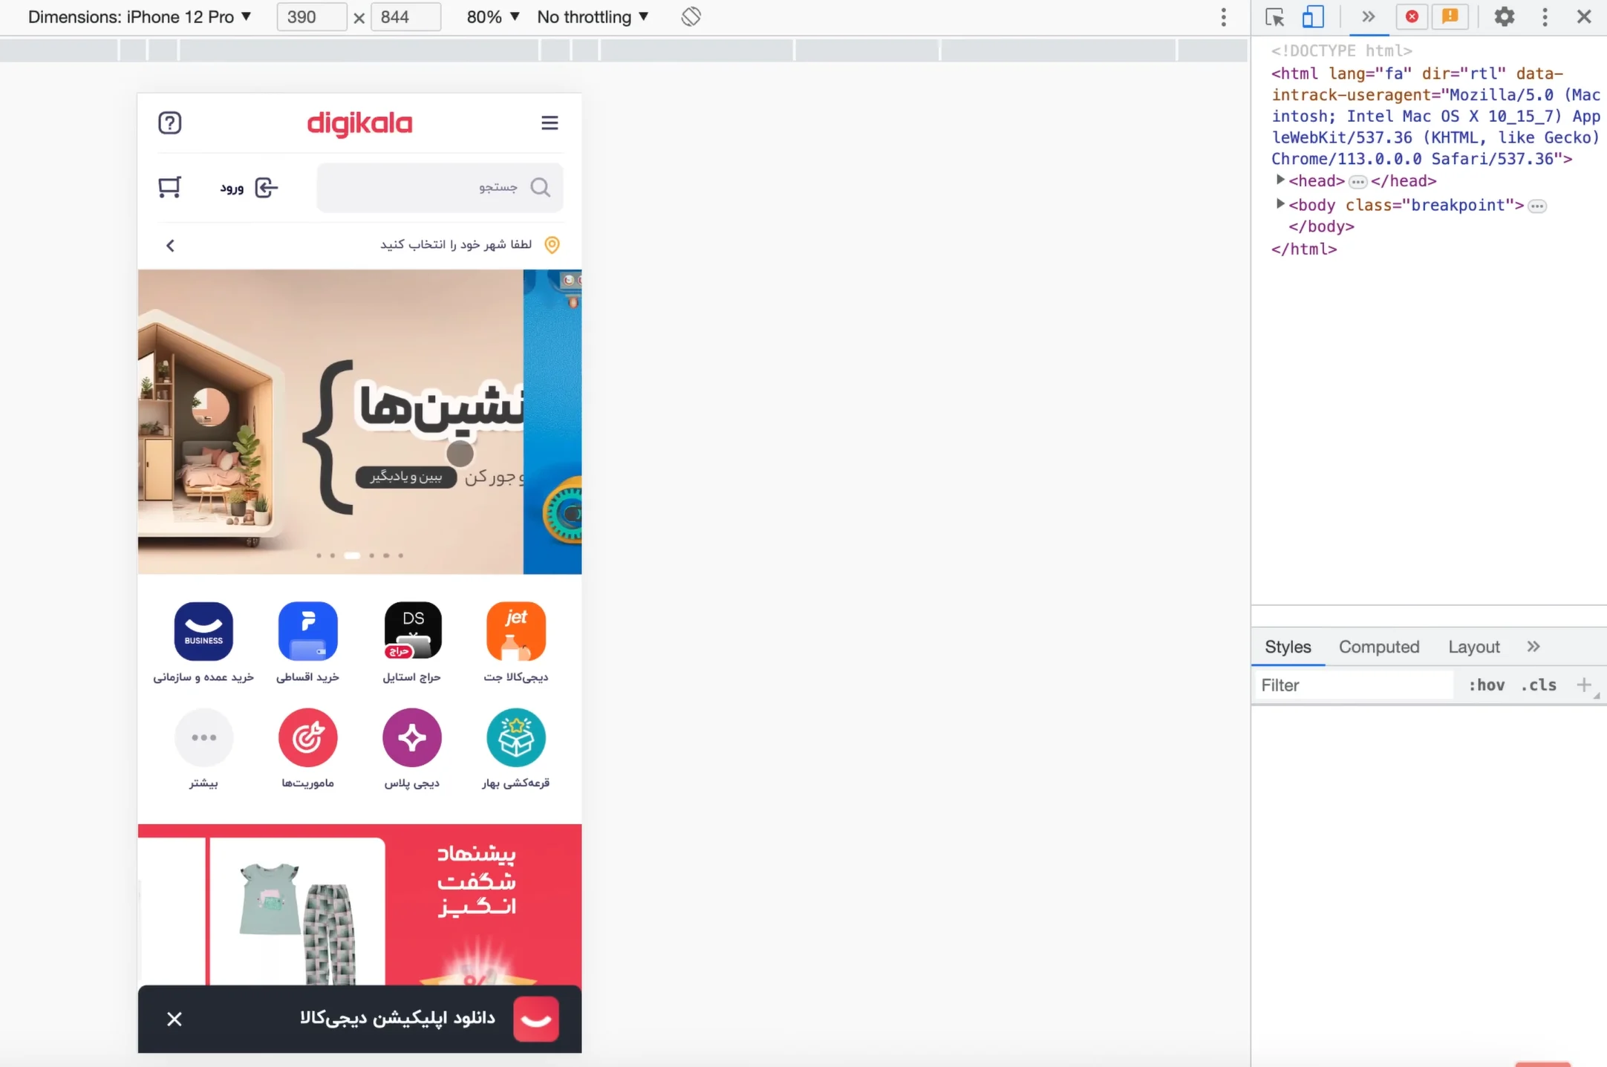Open the Business wholesale purchase icon
This screenshot has width=1607, height=1067.
click(x=203, y=631)
